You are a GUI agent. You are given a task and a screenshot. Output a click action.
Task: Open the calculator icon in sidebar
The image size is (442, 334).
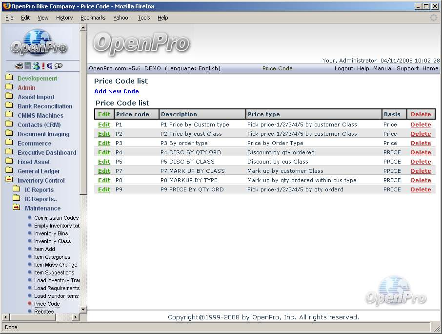pyautogui.click(x=28, y=66)
